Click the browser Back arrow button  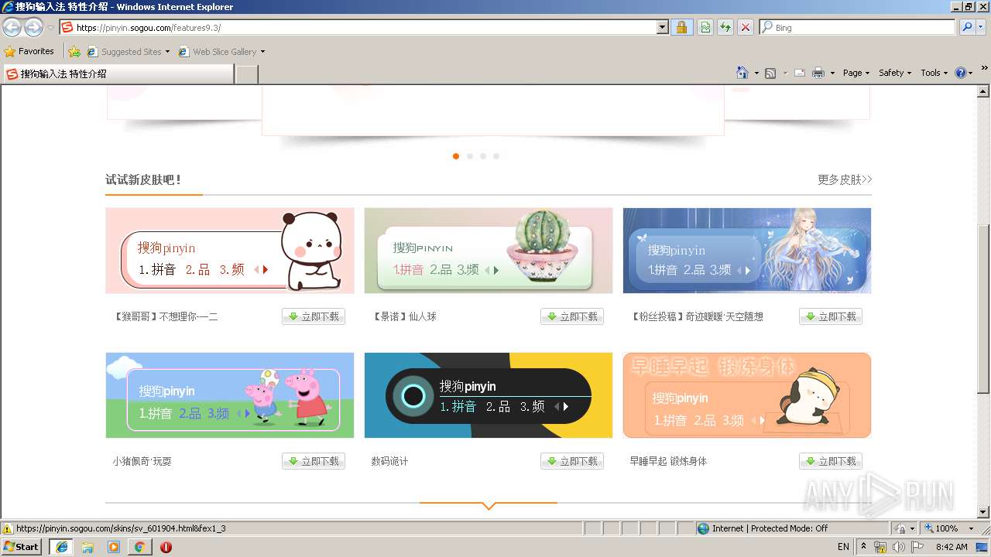tap(12, 27)
